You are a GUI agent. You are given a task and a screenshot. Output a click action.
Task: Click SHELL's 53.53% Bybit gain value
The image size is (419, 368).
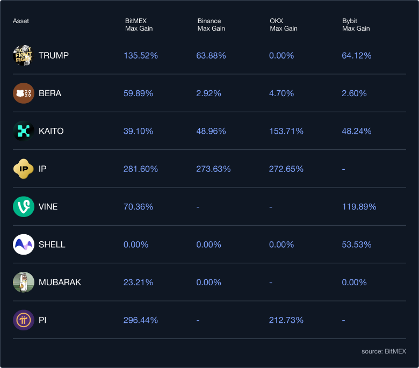pos(357,244)
